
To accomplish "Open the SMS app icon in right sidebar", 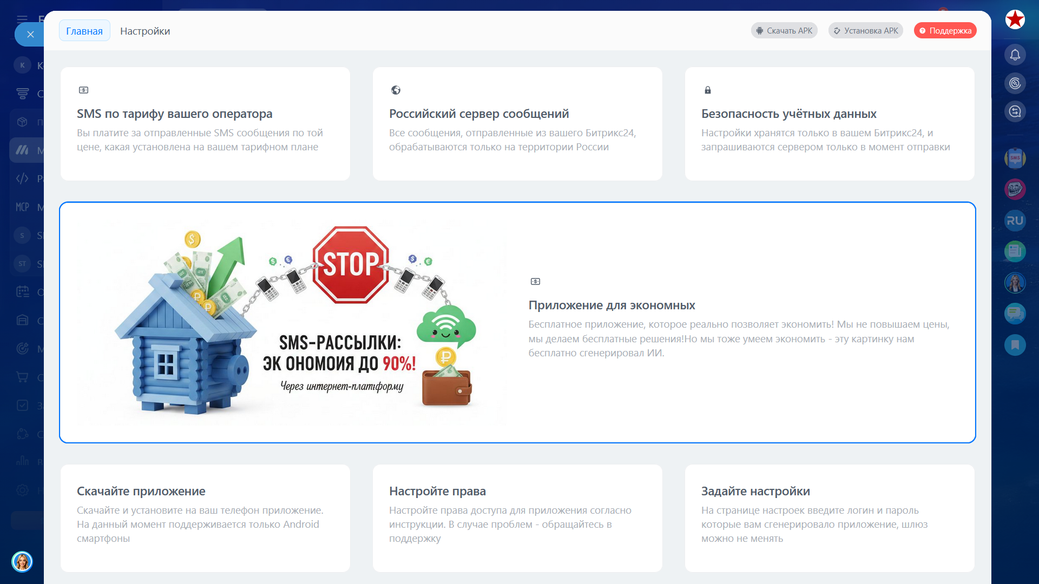I will 1015,158.
